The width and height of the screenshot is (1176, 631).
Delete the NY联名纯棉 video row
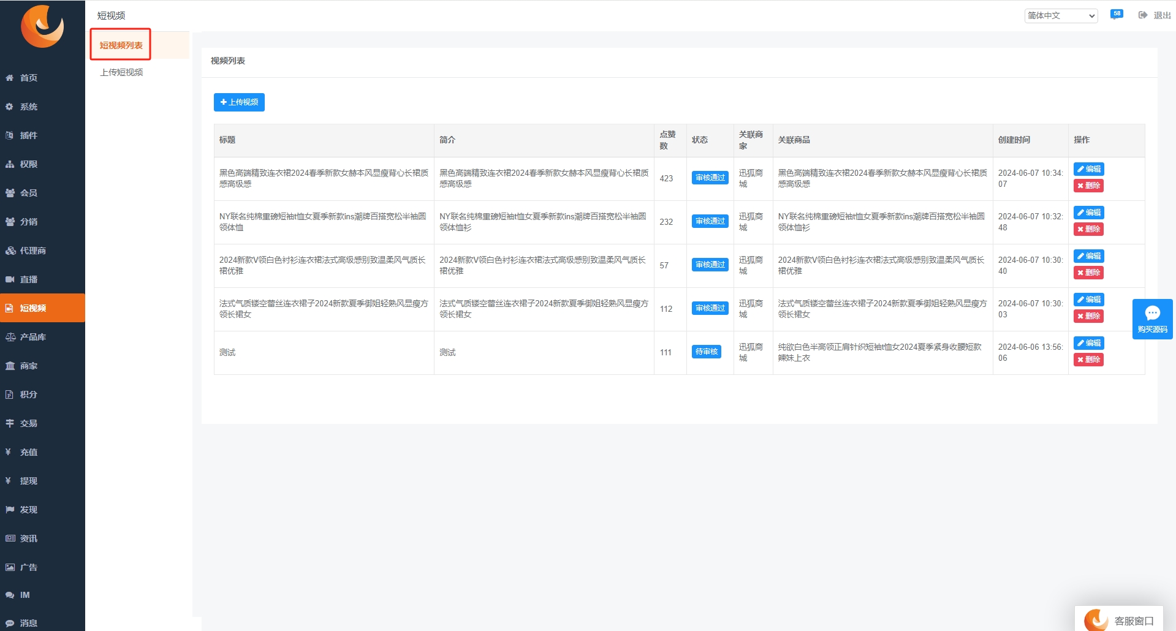pos(1089,229)
